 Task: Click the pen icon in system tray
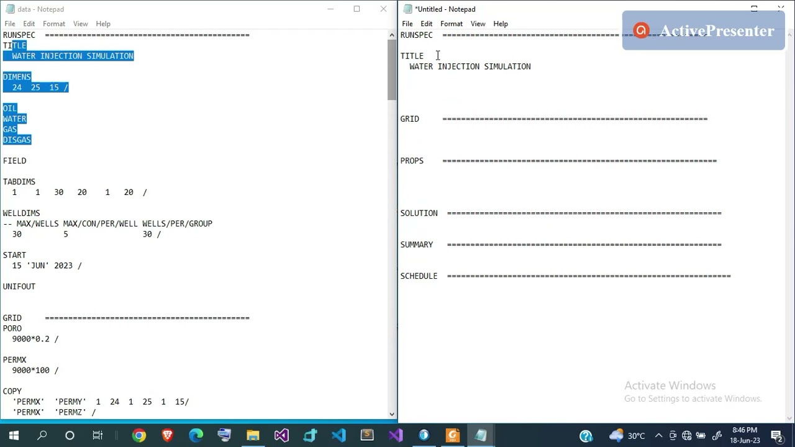click(x=717, y=436)
